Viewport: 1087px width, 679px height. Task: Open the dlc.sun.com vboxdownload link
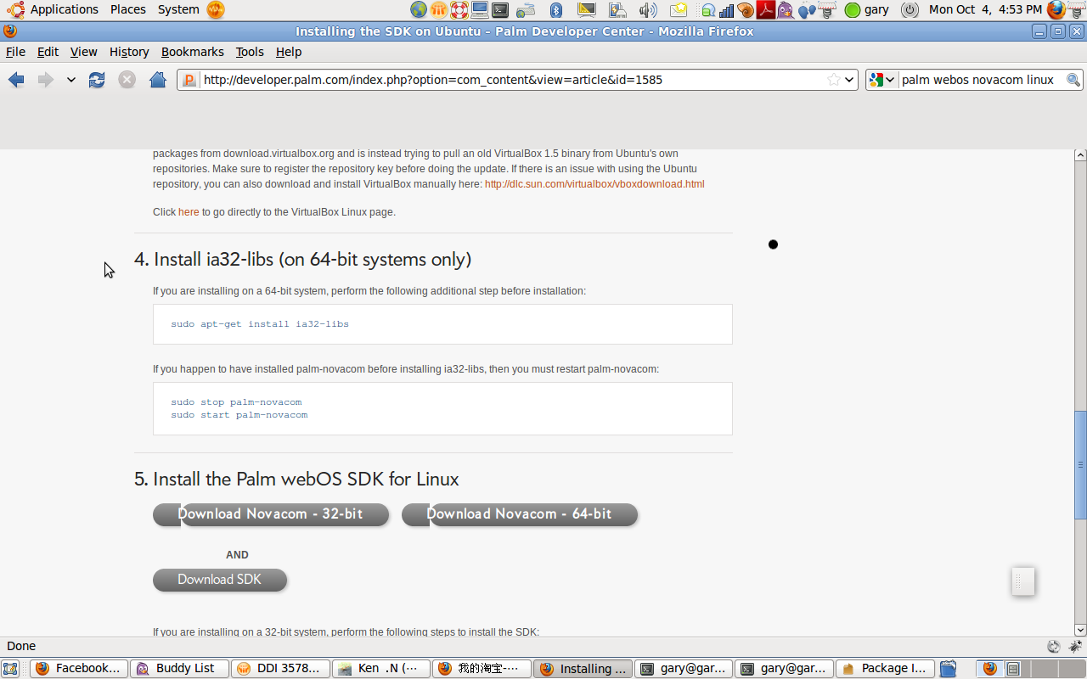(594, 184)
